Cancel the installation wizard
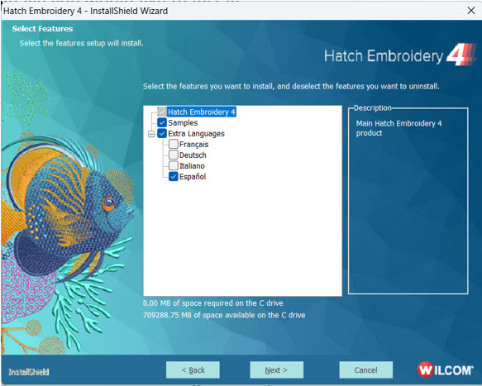The image size is (482, 386). coord(365,370)
